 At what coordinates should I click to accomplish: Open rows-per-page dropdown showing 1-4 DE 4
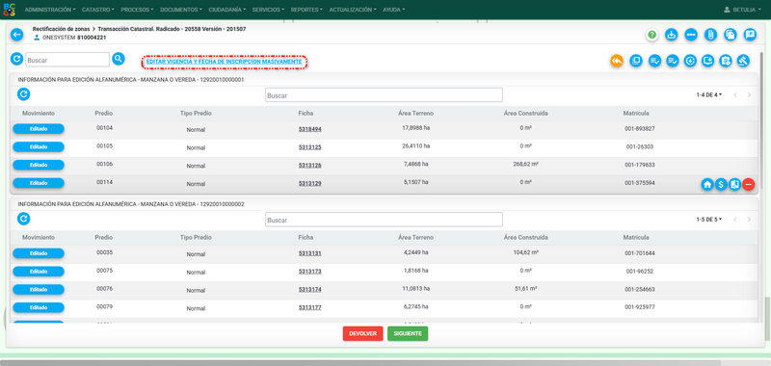tap(709, 94)
